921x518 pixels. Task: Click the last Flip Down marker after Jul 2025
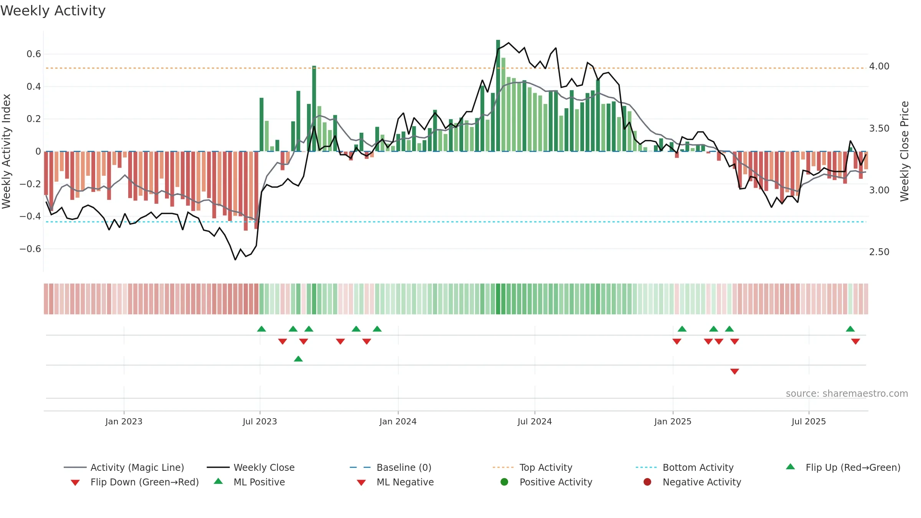[855, 341]
